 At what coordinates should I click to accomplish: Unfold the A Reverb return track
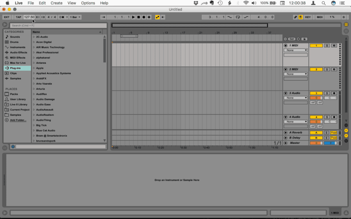286,133
